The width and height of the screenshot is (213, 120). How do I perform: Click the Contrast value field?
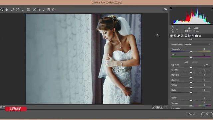click(204, 70)
